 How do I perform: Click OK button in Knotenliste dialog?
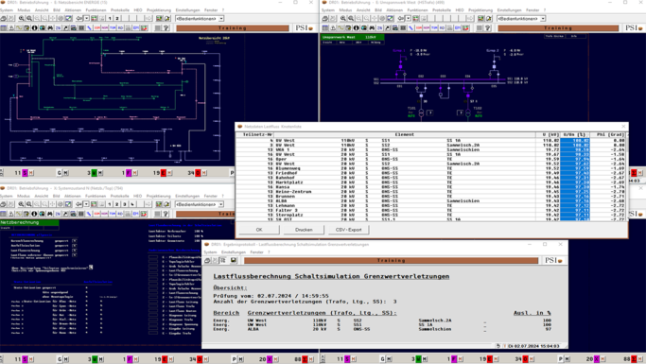pos(259,230)
